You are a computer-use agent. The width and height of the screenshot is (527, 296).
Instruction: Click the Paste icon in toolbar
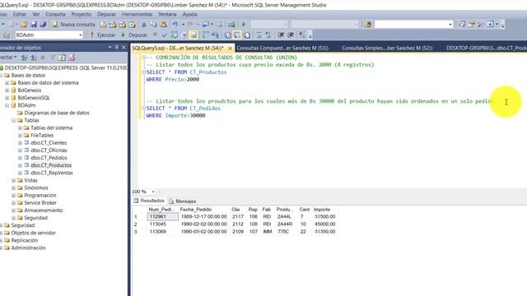click(163, 25)
